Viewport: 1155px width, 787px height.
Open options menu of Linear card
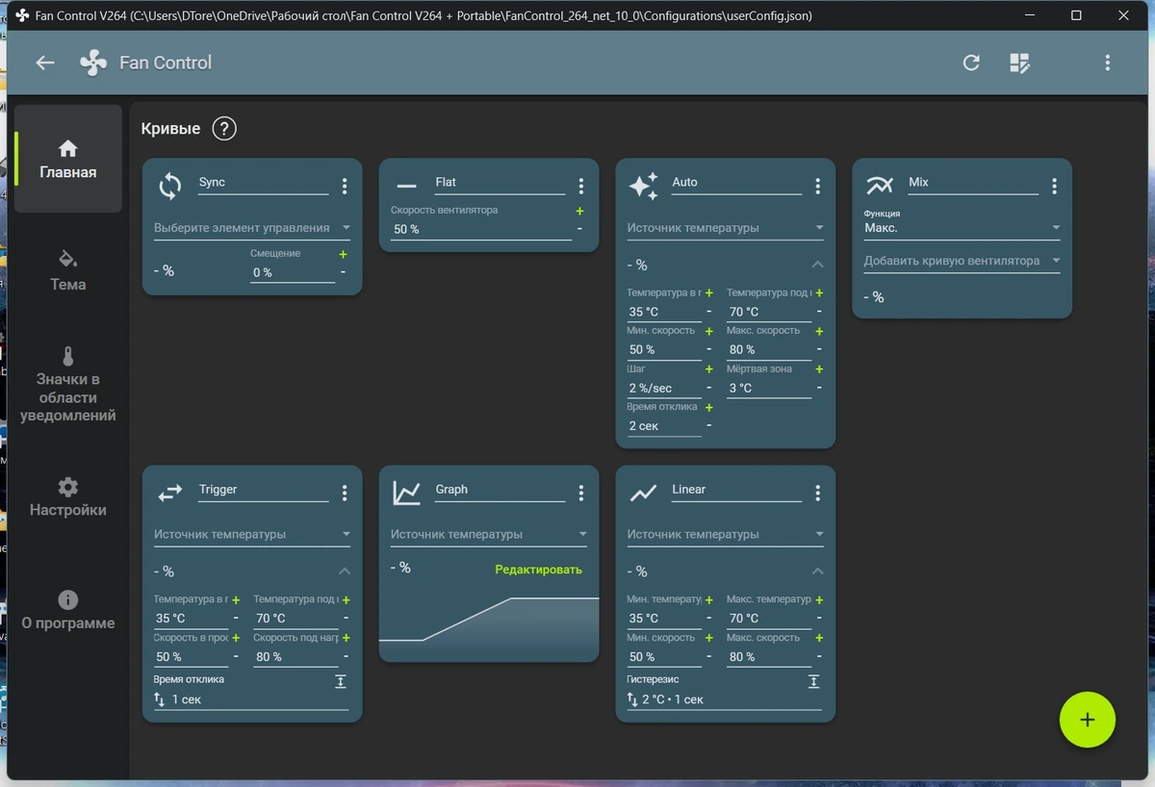tap(818, 493)
